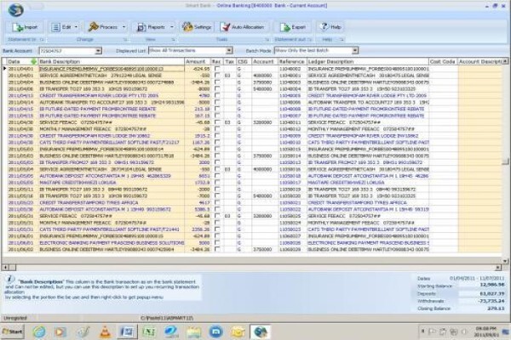Click horizontal scrollbar right arrow

click(498, 267)
